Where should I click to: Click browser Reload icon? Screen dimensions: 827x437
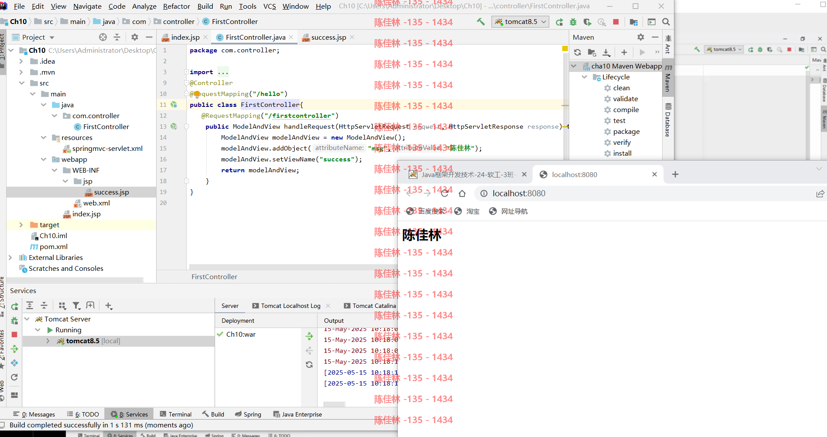(444, 193)
